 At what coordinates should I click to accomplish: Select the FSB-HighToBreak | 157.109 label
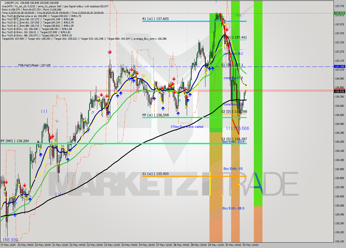[x=34, y=65]
